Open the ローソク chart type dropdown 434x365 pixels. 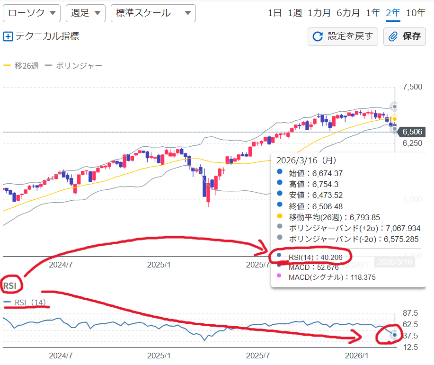(x=31, y=13)
